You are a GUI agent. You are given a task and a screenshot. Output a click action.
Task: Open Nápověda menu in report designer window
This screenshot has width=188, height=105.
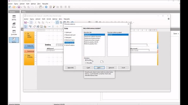(x=67, y=19)
